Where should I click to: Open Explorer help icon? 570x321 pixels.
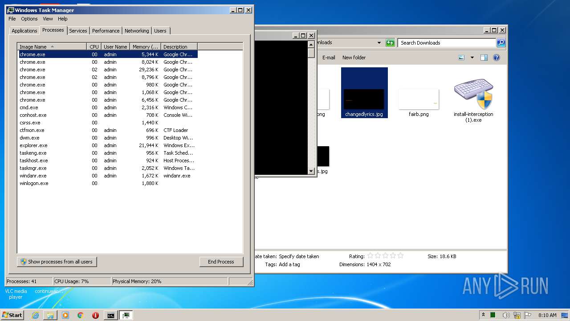[497, 58]
